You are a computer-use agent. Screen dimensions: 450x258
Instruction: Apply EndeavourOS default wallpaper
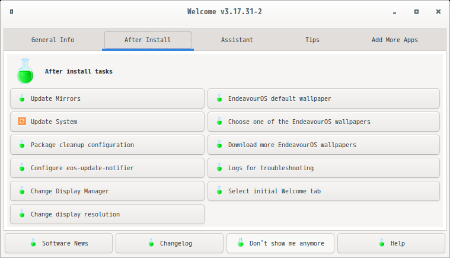(324, 98)
